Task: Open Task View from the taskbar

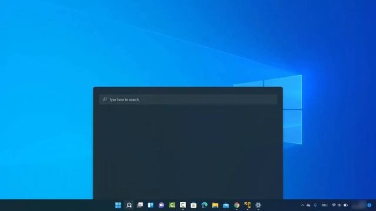Action: tap(140, 205)
